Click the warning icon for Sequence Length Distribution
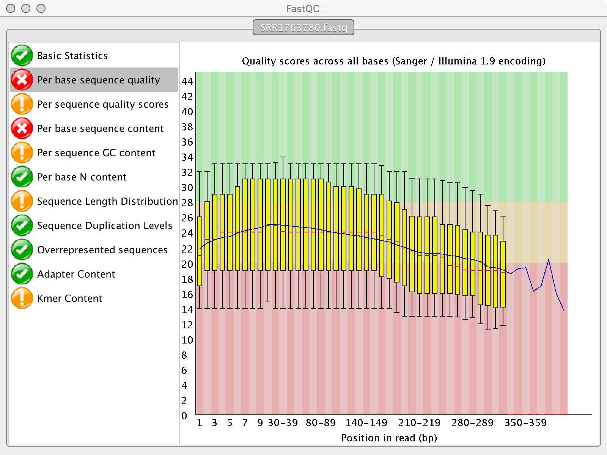 pyautogui.click(x=22, y=201)
